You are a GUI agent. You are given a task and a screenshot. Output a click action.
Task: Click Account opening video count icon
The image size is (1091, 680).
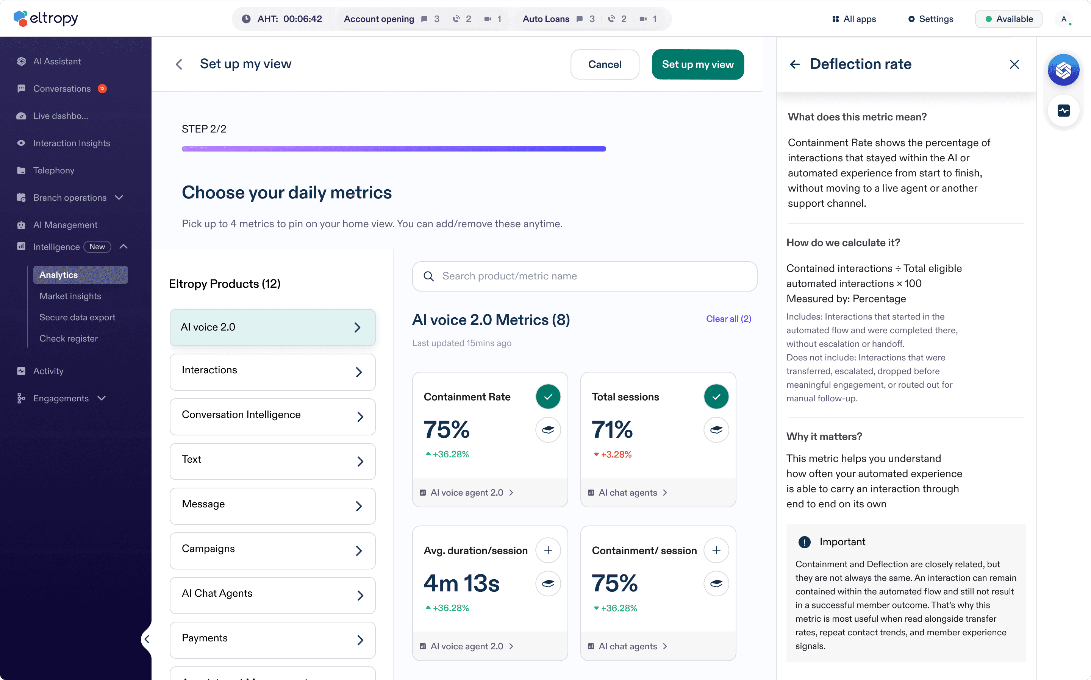point(488,19)
